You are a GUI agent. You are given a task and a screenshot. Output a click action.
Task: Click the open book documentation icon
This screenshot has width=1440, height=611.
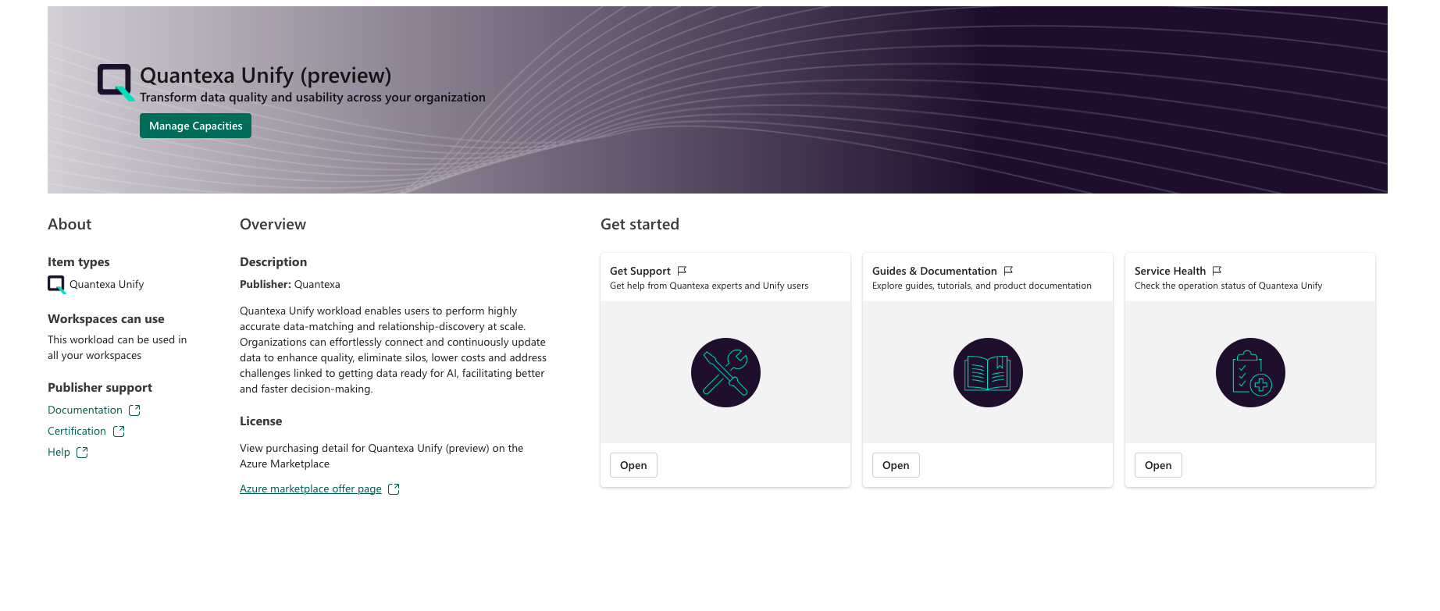pyautogui.click(x=988, y=372)
